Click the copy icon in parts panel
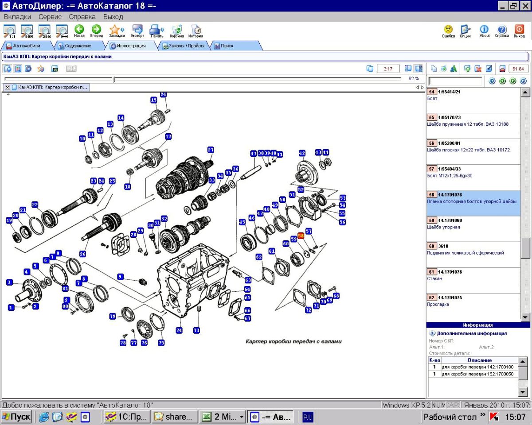This screenshot has height=425, width=532. pyautogui.click(x=434, y=69)
